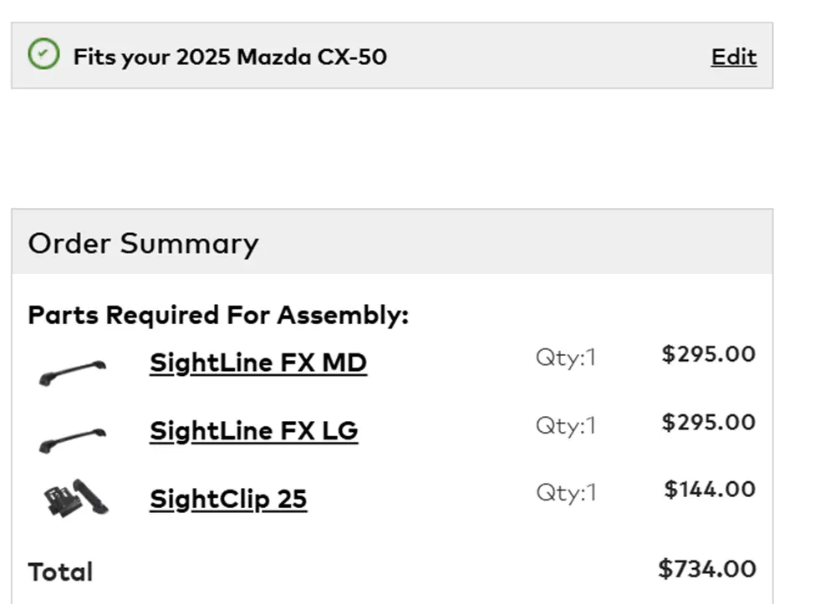The height and width of the screenshot is (604, 815).
Task: Click the SightLine FX LG $295.00 price
Action: click(x=708, y=422)
